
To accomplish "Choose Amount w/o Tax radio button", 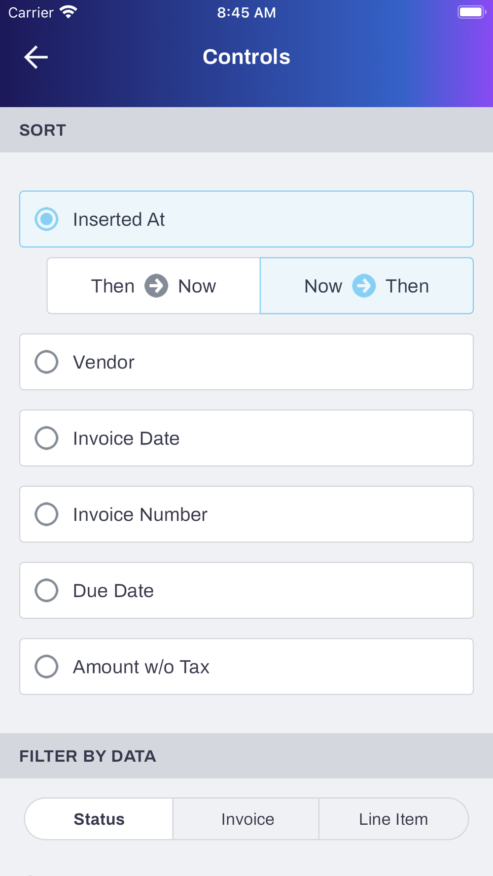I will (47, 667).
